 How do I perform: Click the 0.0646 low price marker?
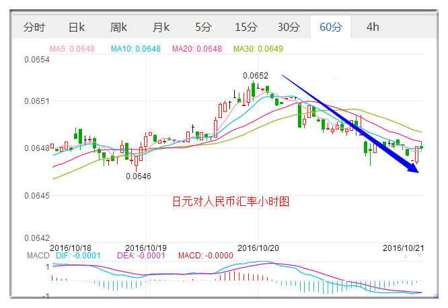tap(139, 176)
